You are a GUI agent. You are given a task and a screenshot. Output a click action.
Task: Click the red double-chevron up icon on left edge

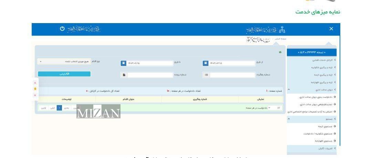(x=35, y=83)
